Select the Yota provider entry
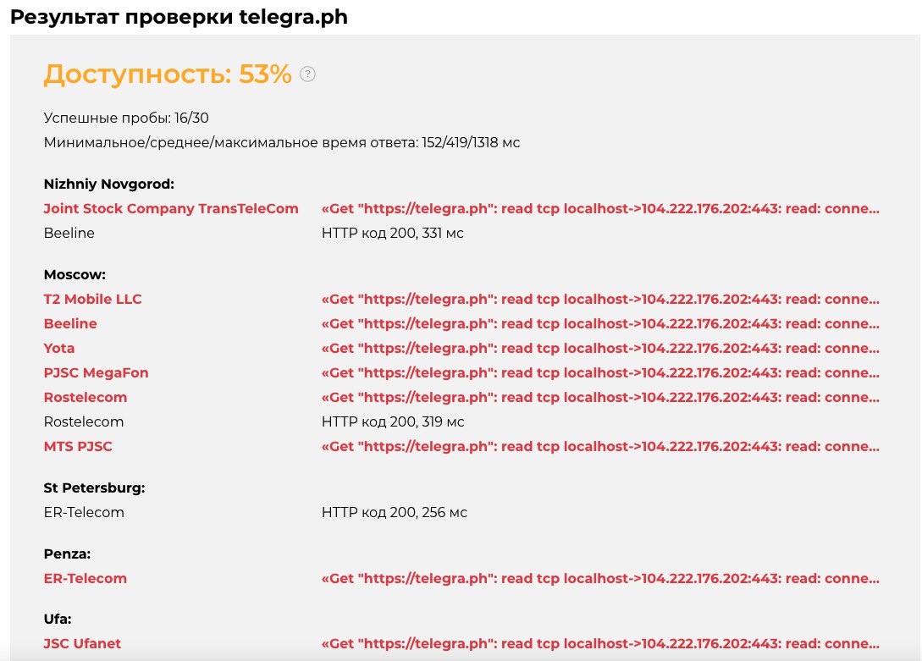 (59, 348)
